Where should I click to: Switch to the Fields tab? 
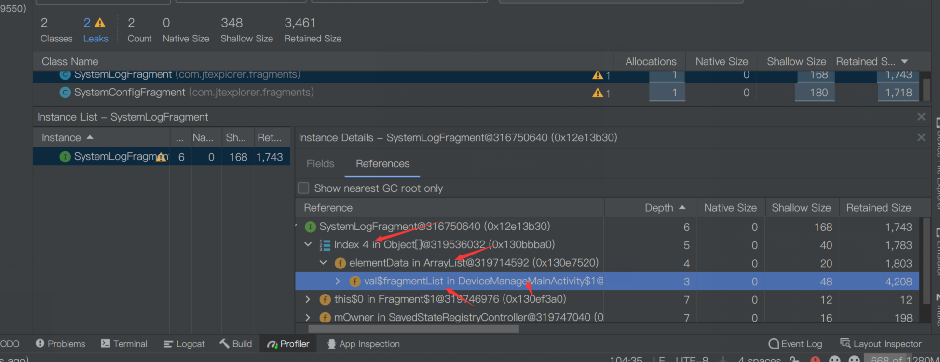pyautogui.click(x=320, y=164)
